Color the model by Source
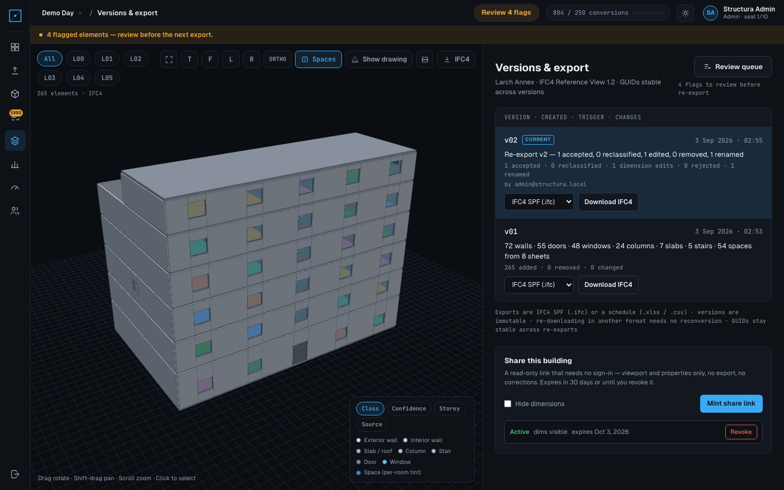Screen dimensions: 784x490 pyautogui.click(x=372, y=425)
